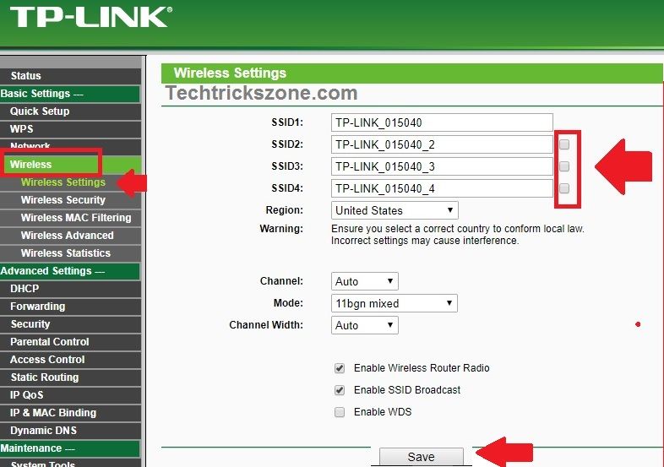Open the Region dropdown
The height and width of the screenshot is (467, 664).
(x=395, y=210)
